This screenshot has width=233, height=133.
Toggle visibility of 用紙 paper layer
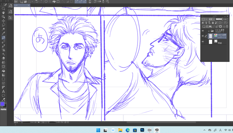point(203,42)
